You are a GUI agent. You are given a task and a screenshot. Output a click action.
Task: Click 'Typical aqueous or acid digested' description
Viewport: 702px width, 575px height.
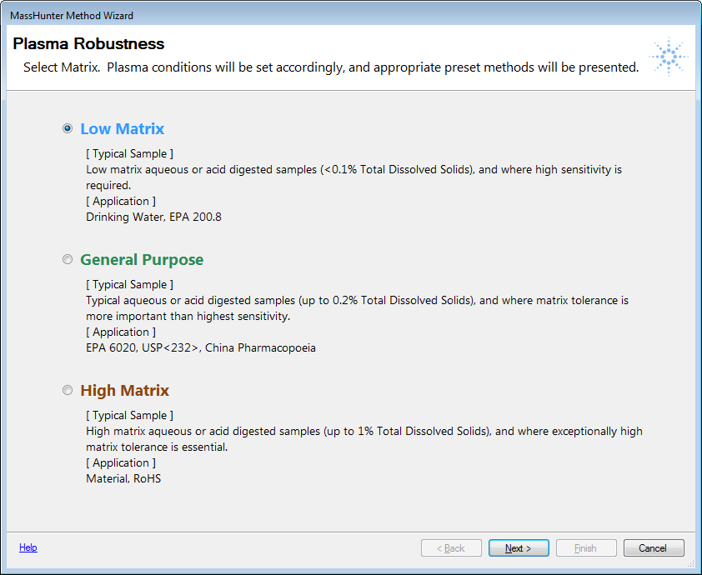point(358,308)
